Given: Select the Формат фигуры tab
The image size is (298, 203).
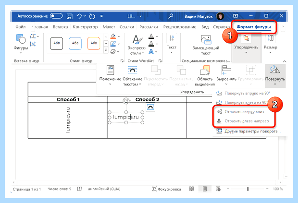Looking at the screenshot, I should (254, 27).
